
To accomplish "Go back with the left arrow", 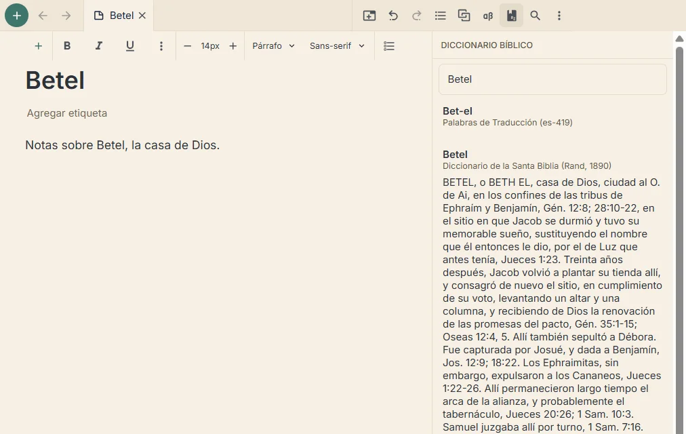I will (x=43, y=16).
